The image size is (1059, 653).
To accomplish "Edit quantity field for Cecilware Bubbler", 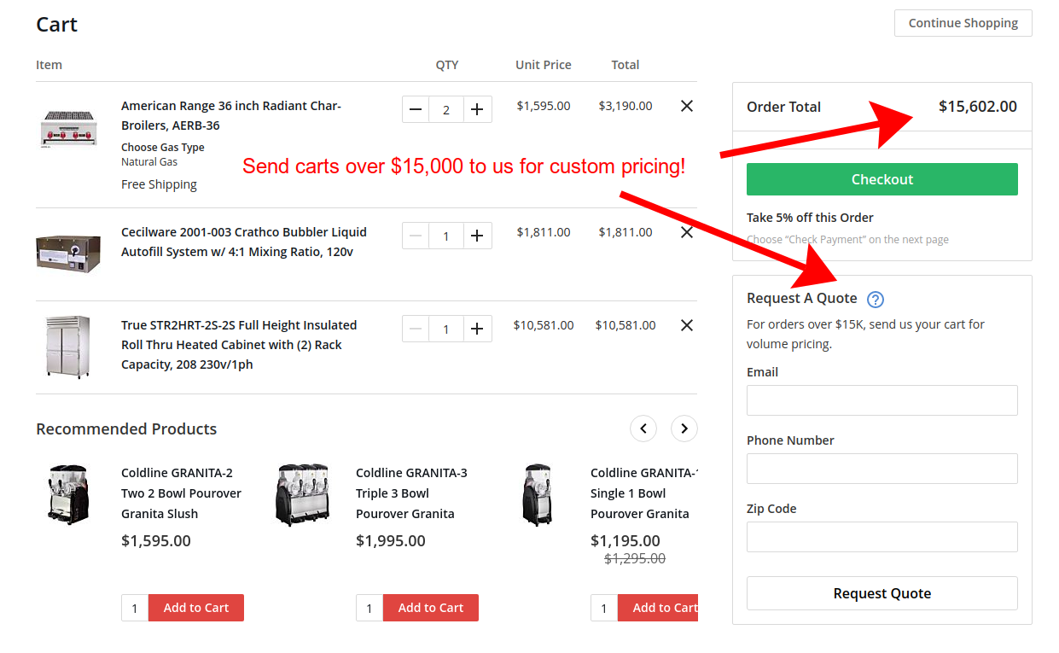I will point(446,236).
